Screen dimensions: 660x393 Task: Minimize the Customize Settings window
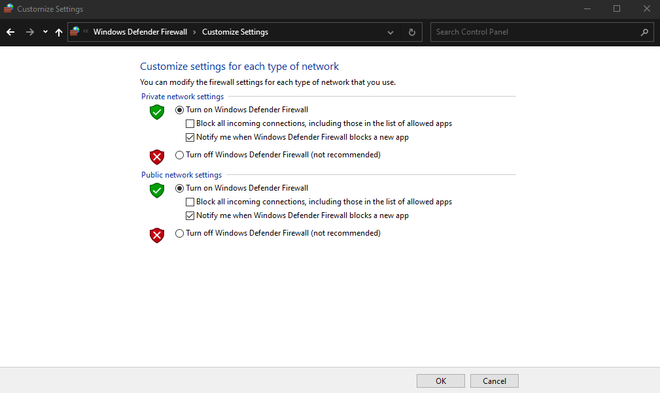click(587, 9)
